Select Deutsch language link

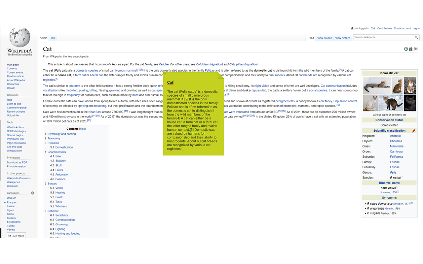coord(12,198)
